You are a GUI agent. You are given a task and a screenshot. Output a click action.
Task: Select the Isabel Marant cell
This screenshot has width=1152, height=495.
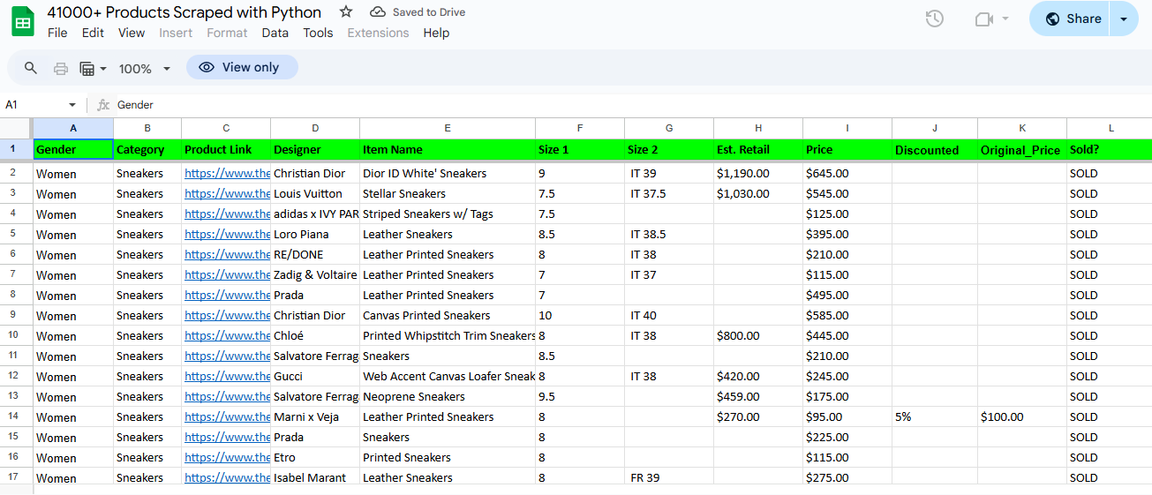(315, 477)
